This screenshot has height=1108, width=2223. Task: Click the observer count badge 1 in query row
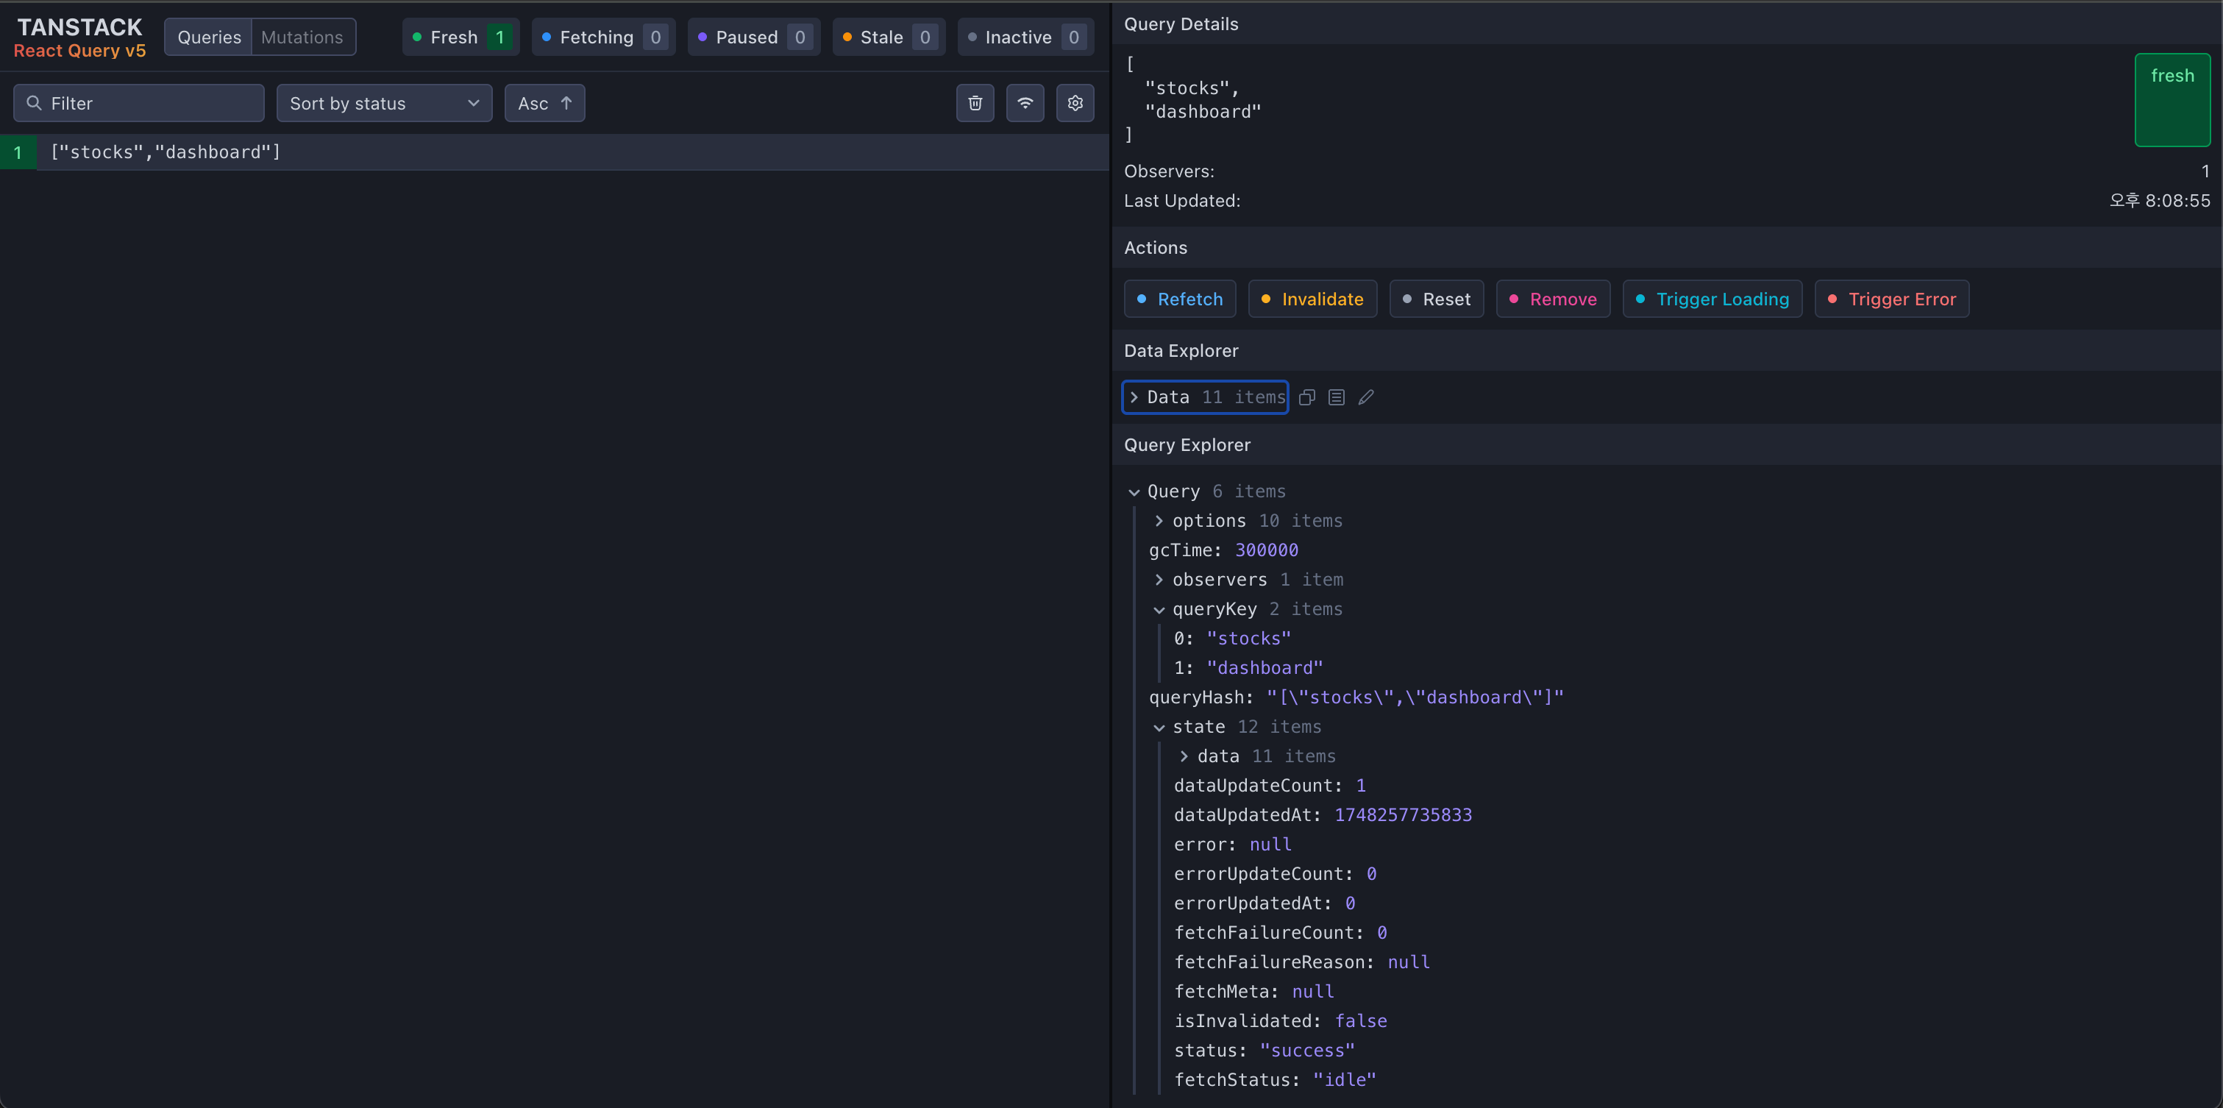[18, 152]
